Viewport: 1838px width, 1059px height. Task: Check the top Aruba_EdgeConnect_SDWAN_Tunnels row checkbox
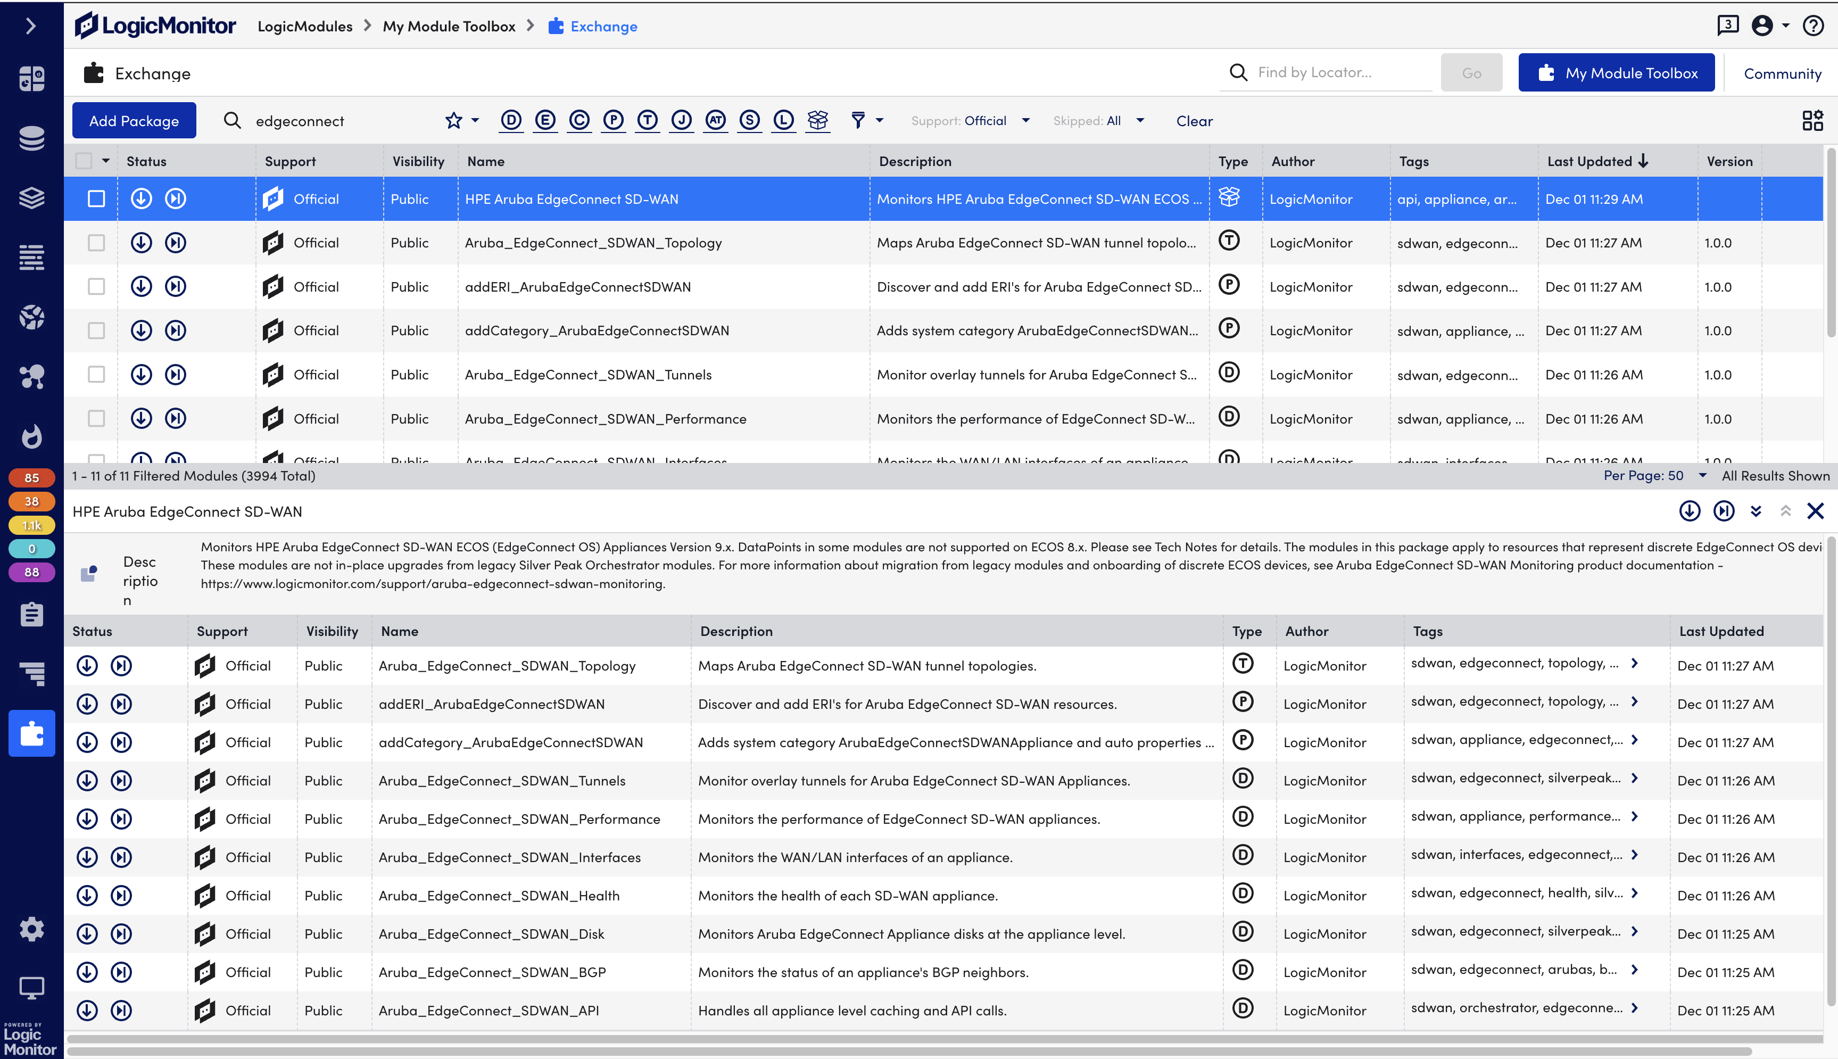pyautogui.click(x=96, y=375)
